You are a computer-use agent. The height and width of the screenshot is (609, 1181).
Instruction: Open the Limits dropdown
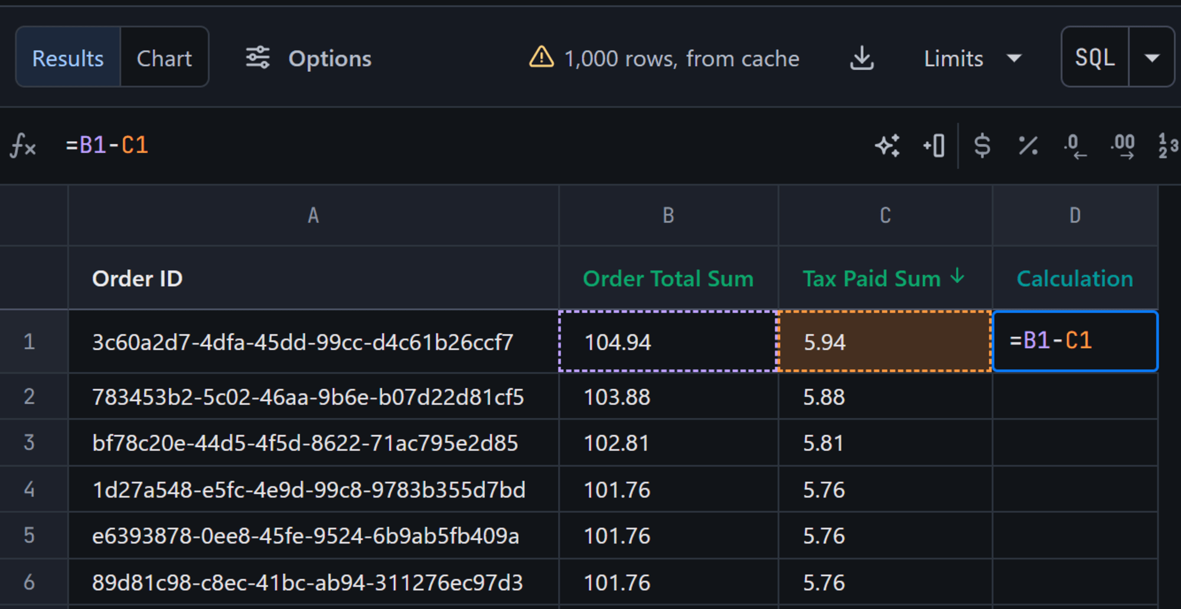click(972, 58)
